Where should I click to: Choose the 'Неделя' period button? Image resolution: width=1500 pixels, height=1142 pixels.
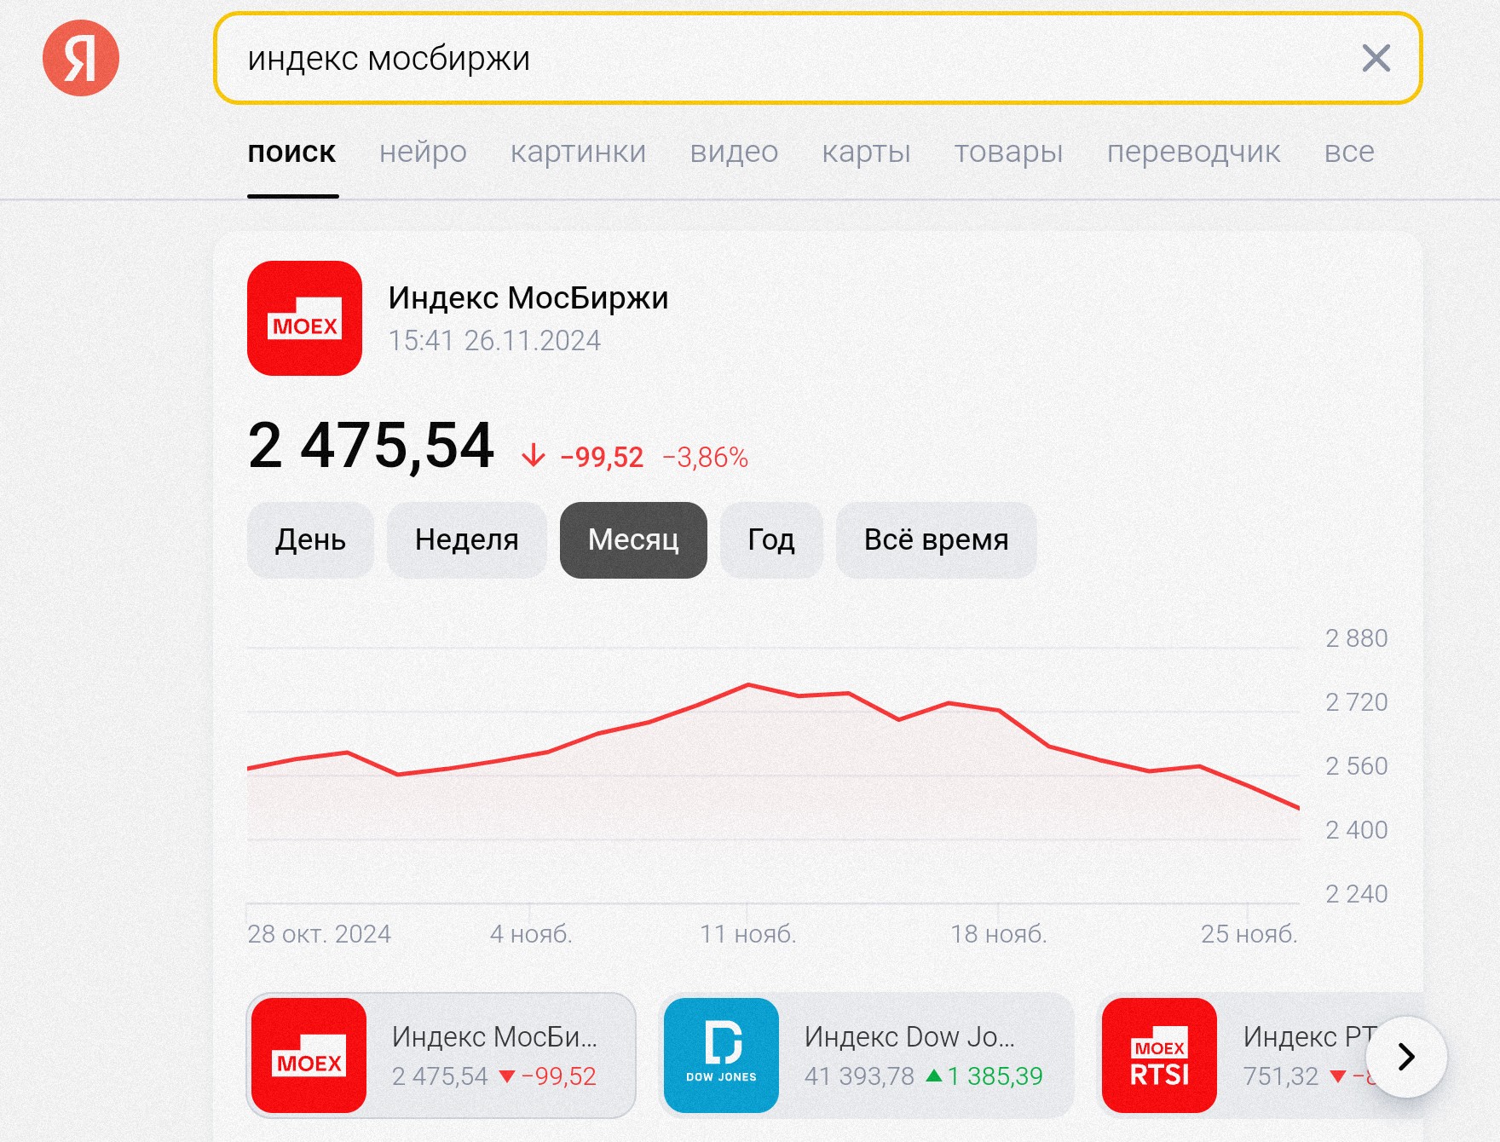coord(466,540)
